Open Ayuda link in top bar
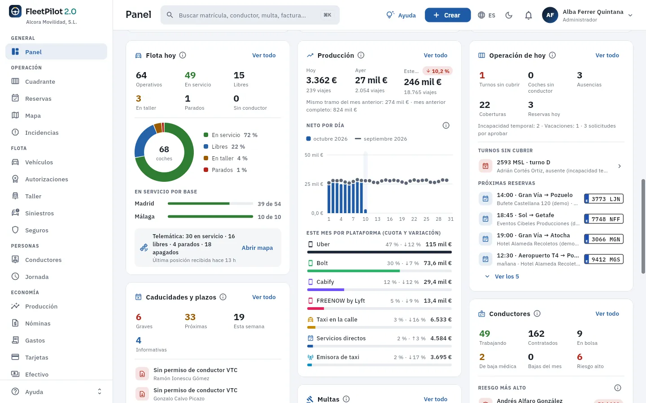This screenshot has height=403, width=646. (401, 15)
